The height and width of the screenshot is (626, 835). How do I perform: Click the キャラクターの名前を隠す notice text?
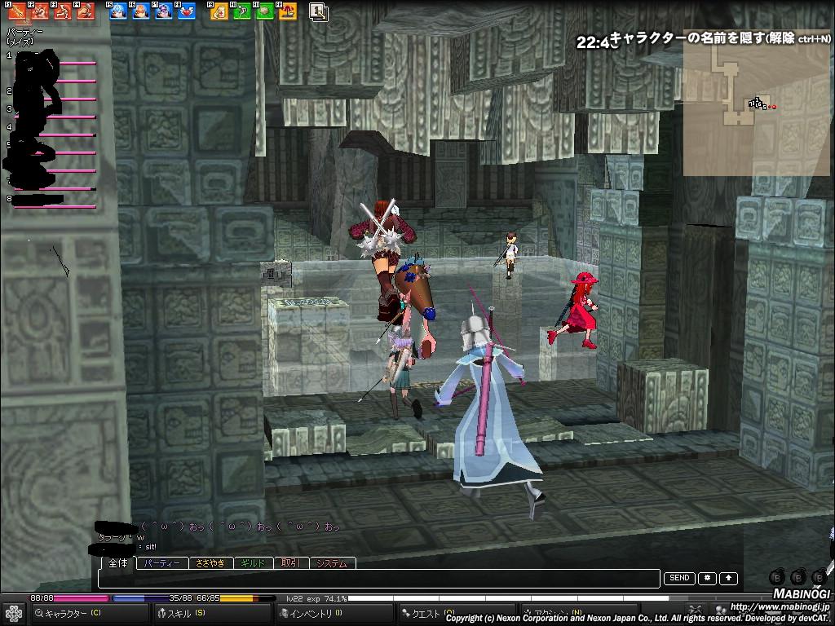coord(720,38)
